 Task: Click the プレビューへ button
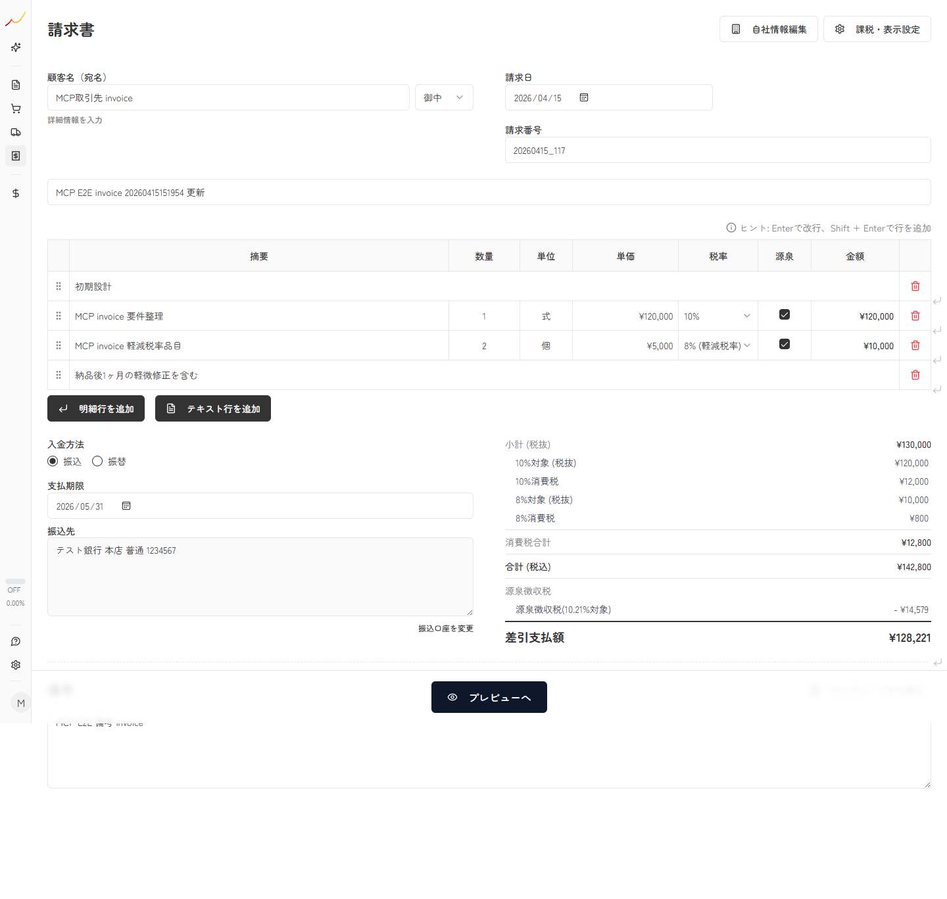point(489,697)
